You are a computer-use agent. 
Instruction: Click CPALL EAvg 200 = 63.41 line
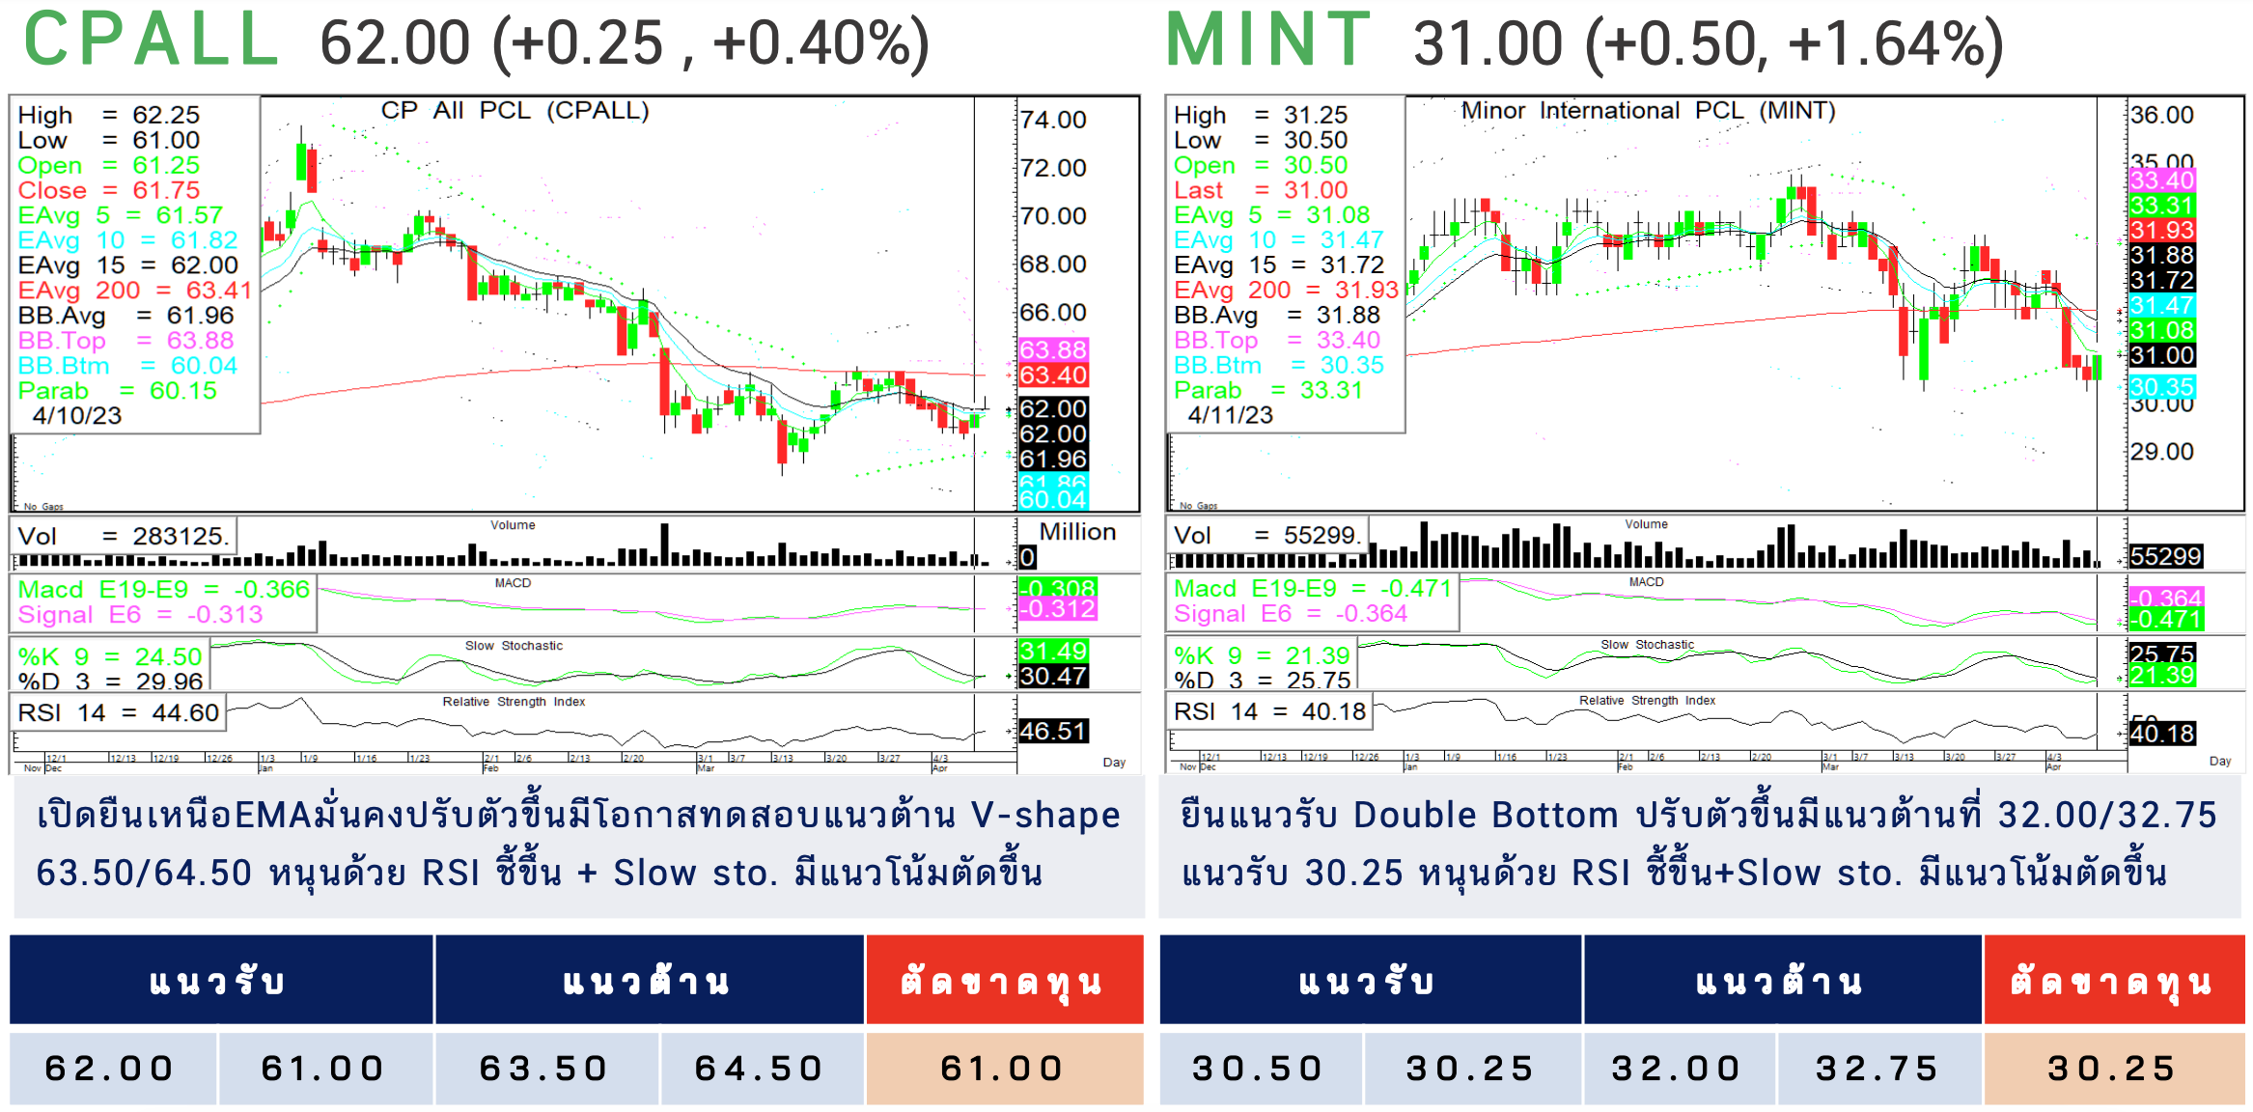135,291
